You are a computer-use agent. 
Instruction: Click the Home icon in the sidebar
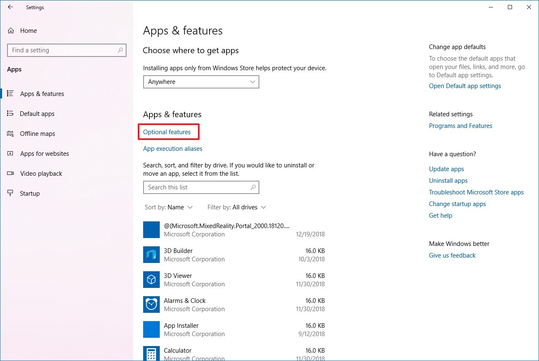click(12, 30)
